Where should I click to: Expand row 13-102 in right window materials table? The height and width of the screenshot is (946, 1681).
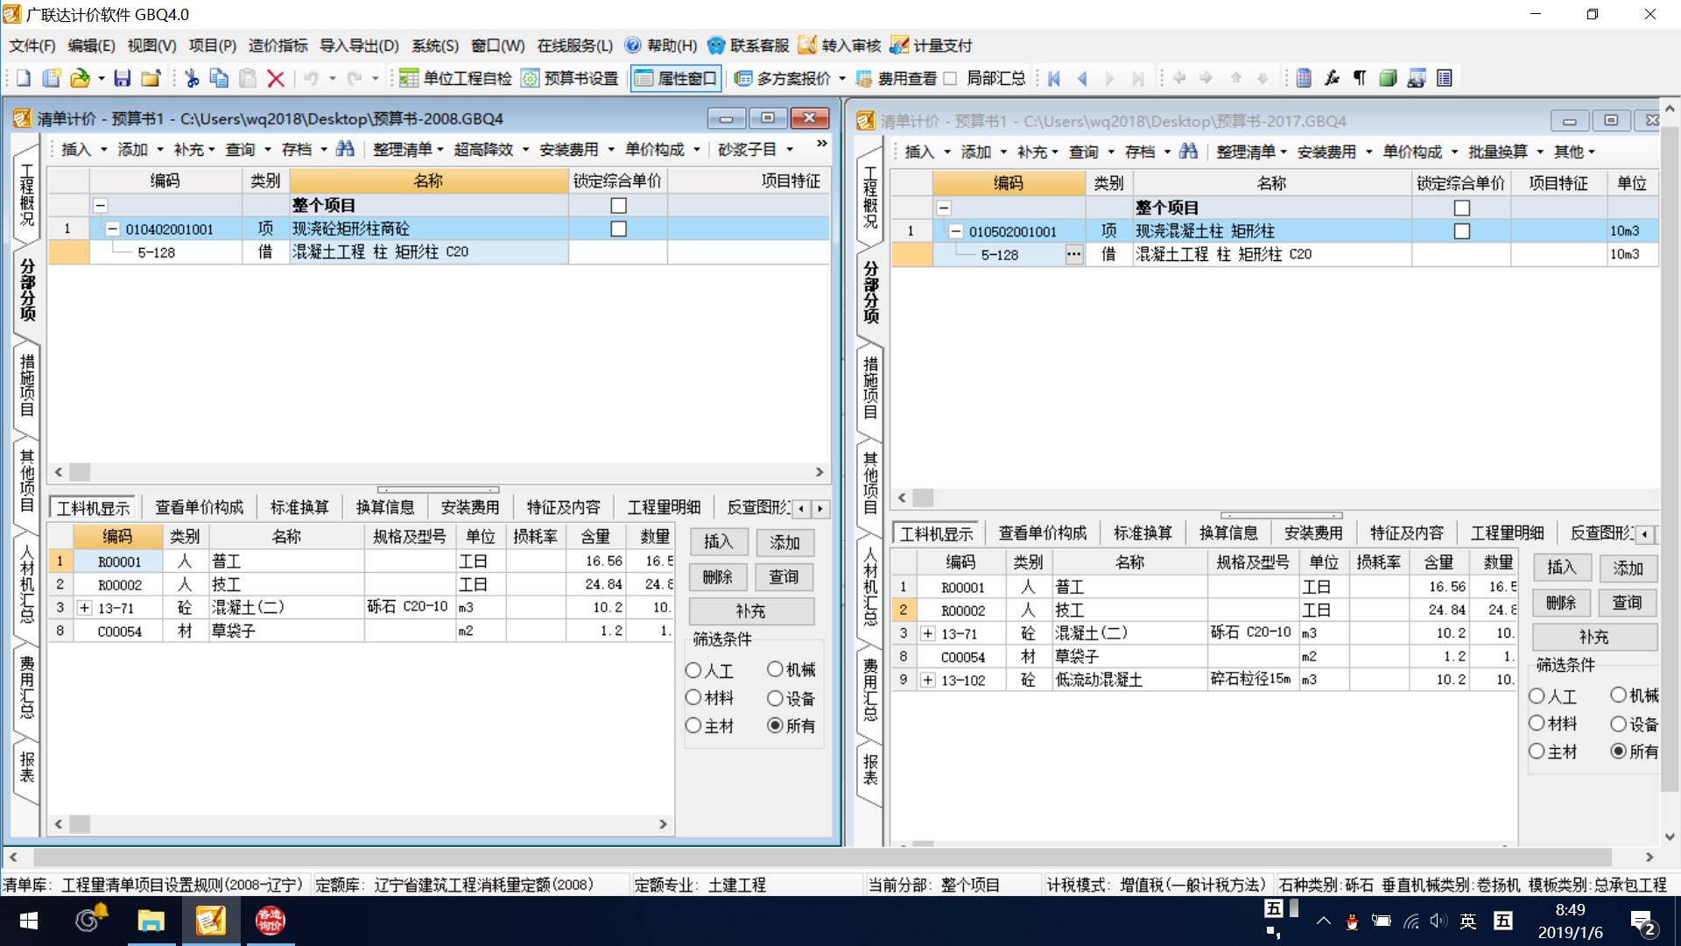coord(928,680)
